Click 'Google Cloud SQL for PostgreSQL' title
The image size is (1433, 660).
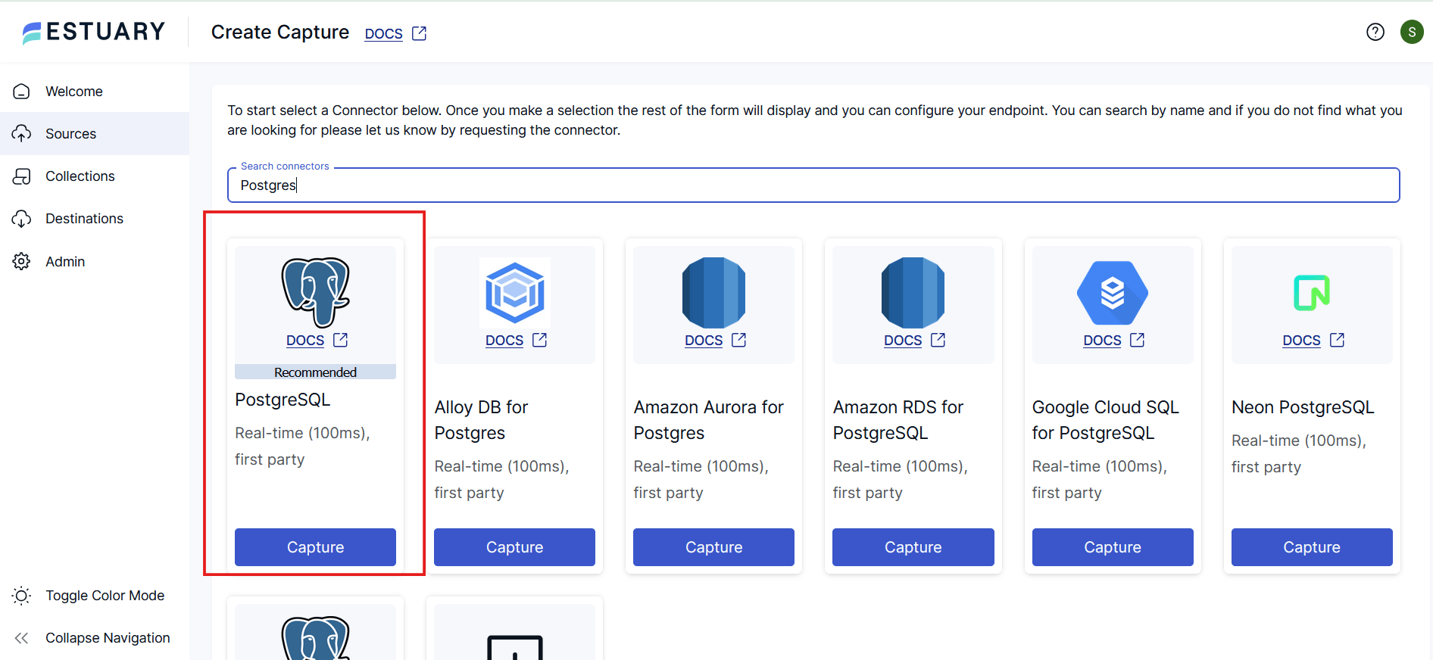pyautogui.click(x=1106, y=420)
